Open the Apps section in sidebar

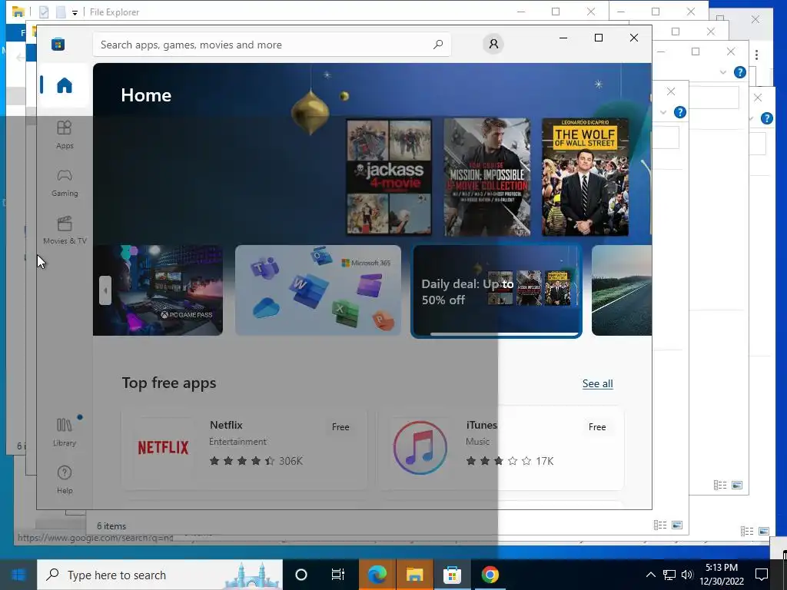(x=65, y=135)
